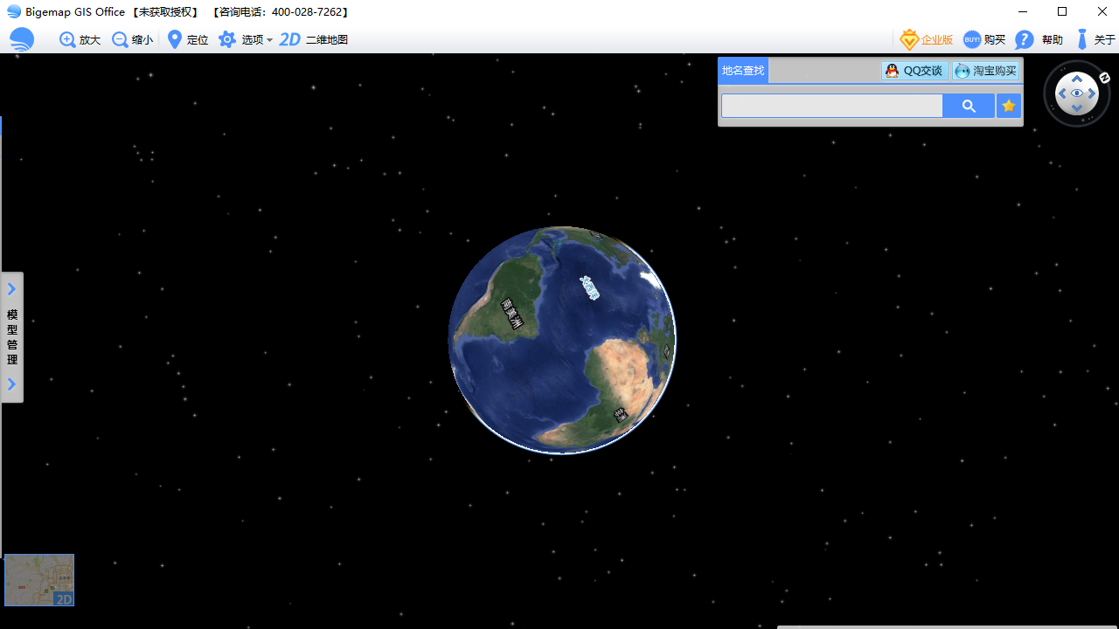
Task: Expand the lower 模型管理 sidebar chevron
Action: [x=11, y=384]
